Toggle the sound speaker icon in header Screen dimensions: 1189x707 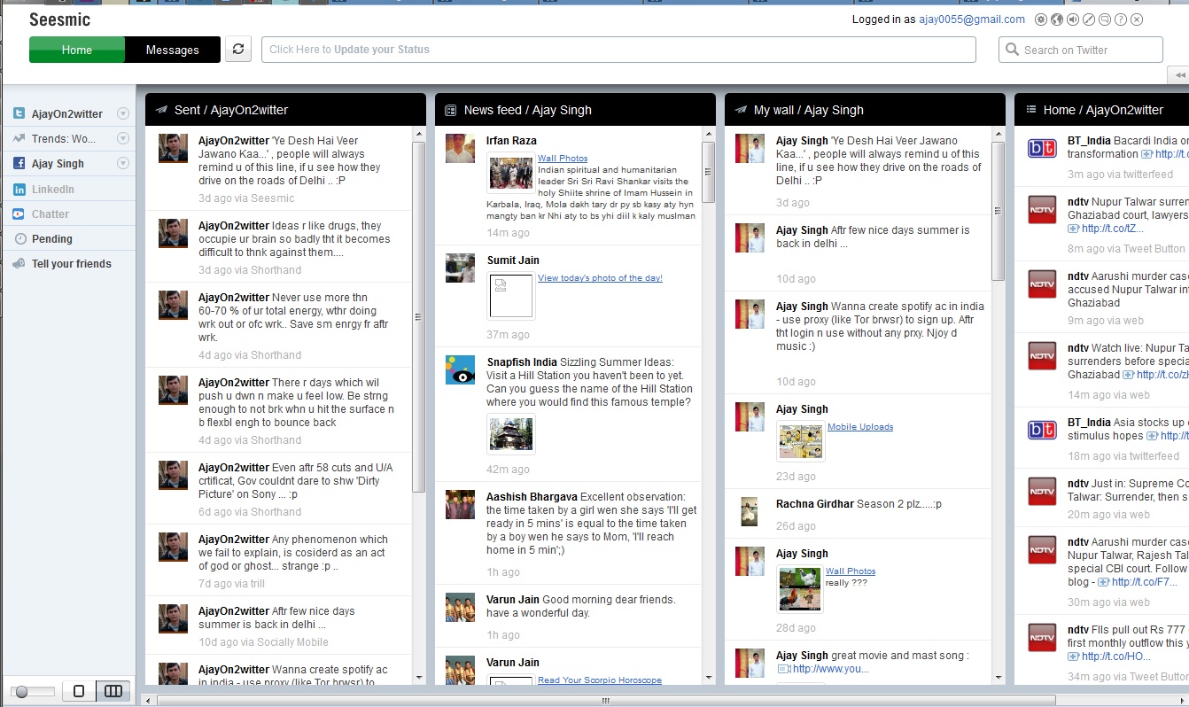point(1073,19)
